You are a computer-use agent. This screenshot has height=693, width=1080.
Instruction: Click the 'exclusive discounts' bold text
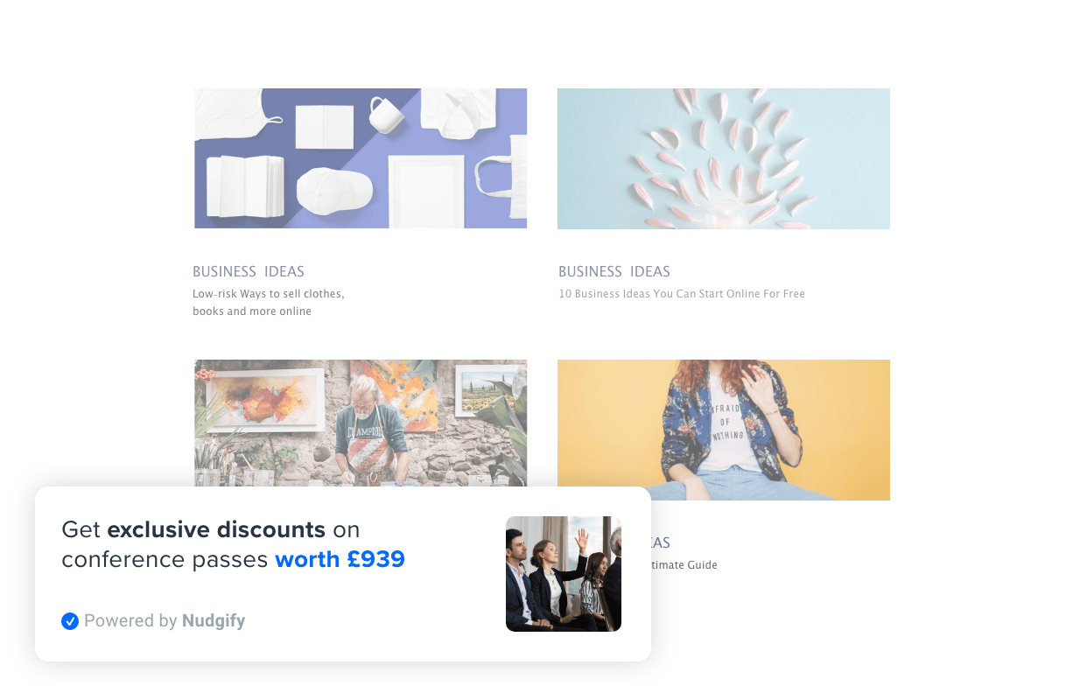tap(216, 529)
